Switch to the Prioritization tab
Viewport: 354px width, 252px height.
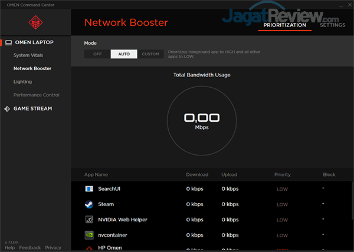[x=286, y=25]
